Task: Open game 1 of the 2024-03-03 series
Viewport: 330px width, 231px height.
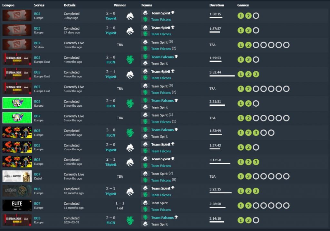Action: tap(240, 220)
